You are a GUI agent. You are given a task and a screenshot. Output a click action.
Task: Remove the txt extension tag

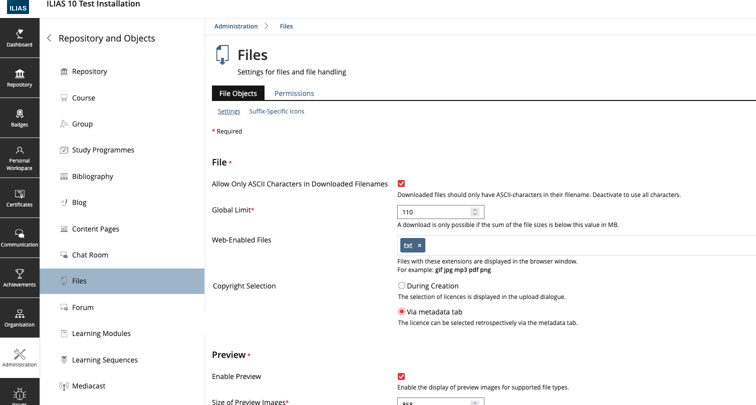pos(419,245)
